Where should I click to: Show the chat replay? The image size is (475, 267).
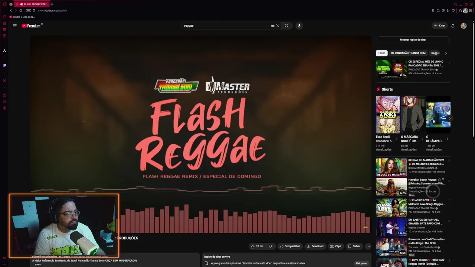(x=413, y=40)
